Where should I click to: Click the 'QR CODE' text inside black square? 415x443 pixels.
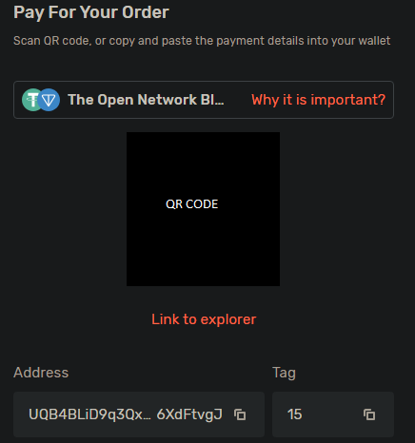(x=192, y=204)
